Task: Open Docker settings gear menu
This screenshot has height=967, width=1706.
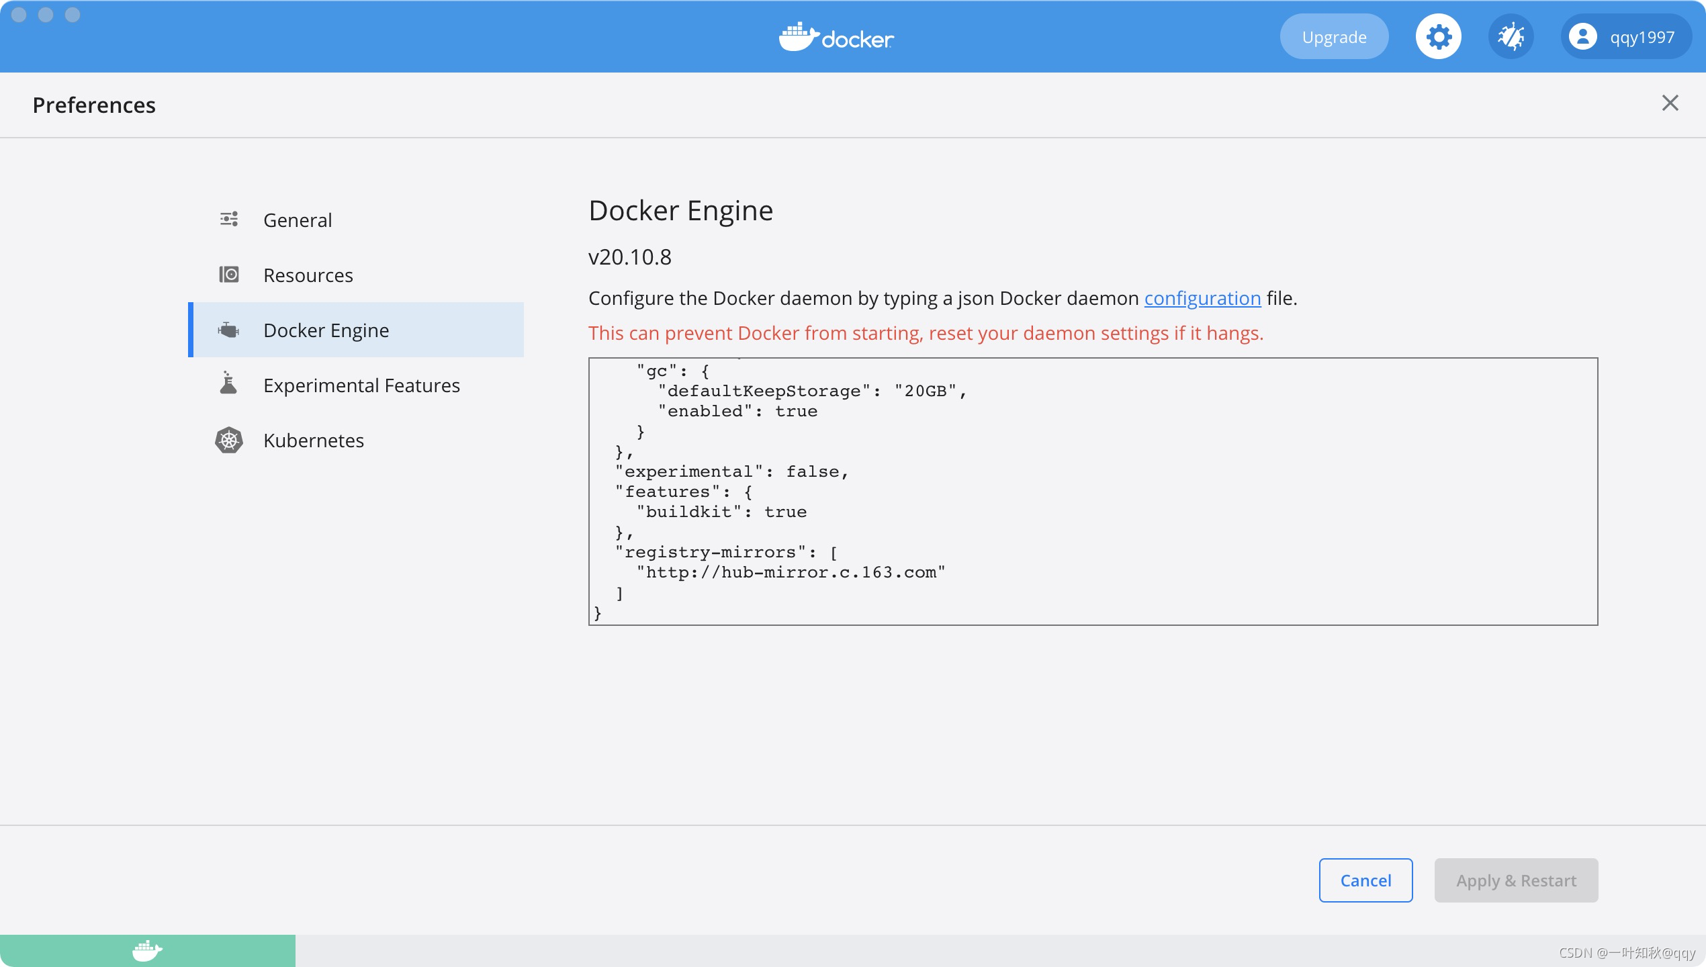Action: 1439,36
